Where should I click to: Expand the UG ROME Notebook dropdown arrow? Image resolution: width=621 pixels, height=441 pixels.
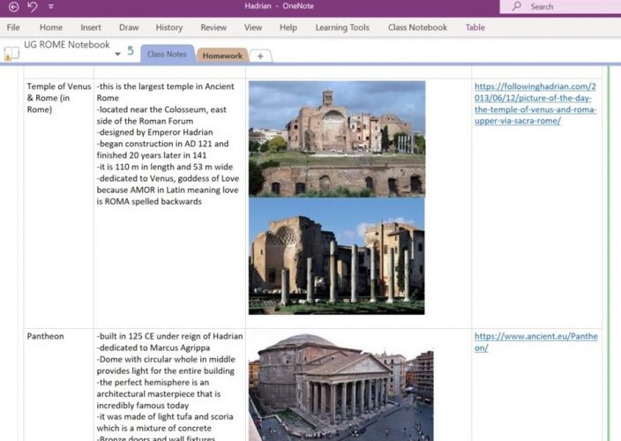point(117,54)
